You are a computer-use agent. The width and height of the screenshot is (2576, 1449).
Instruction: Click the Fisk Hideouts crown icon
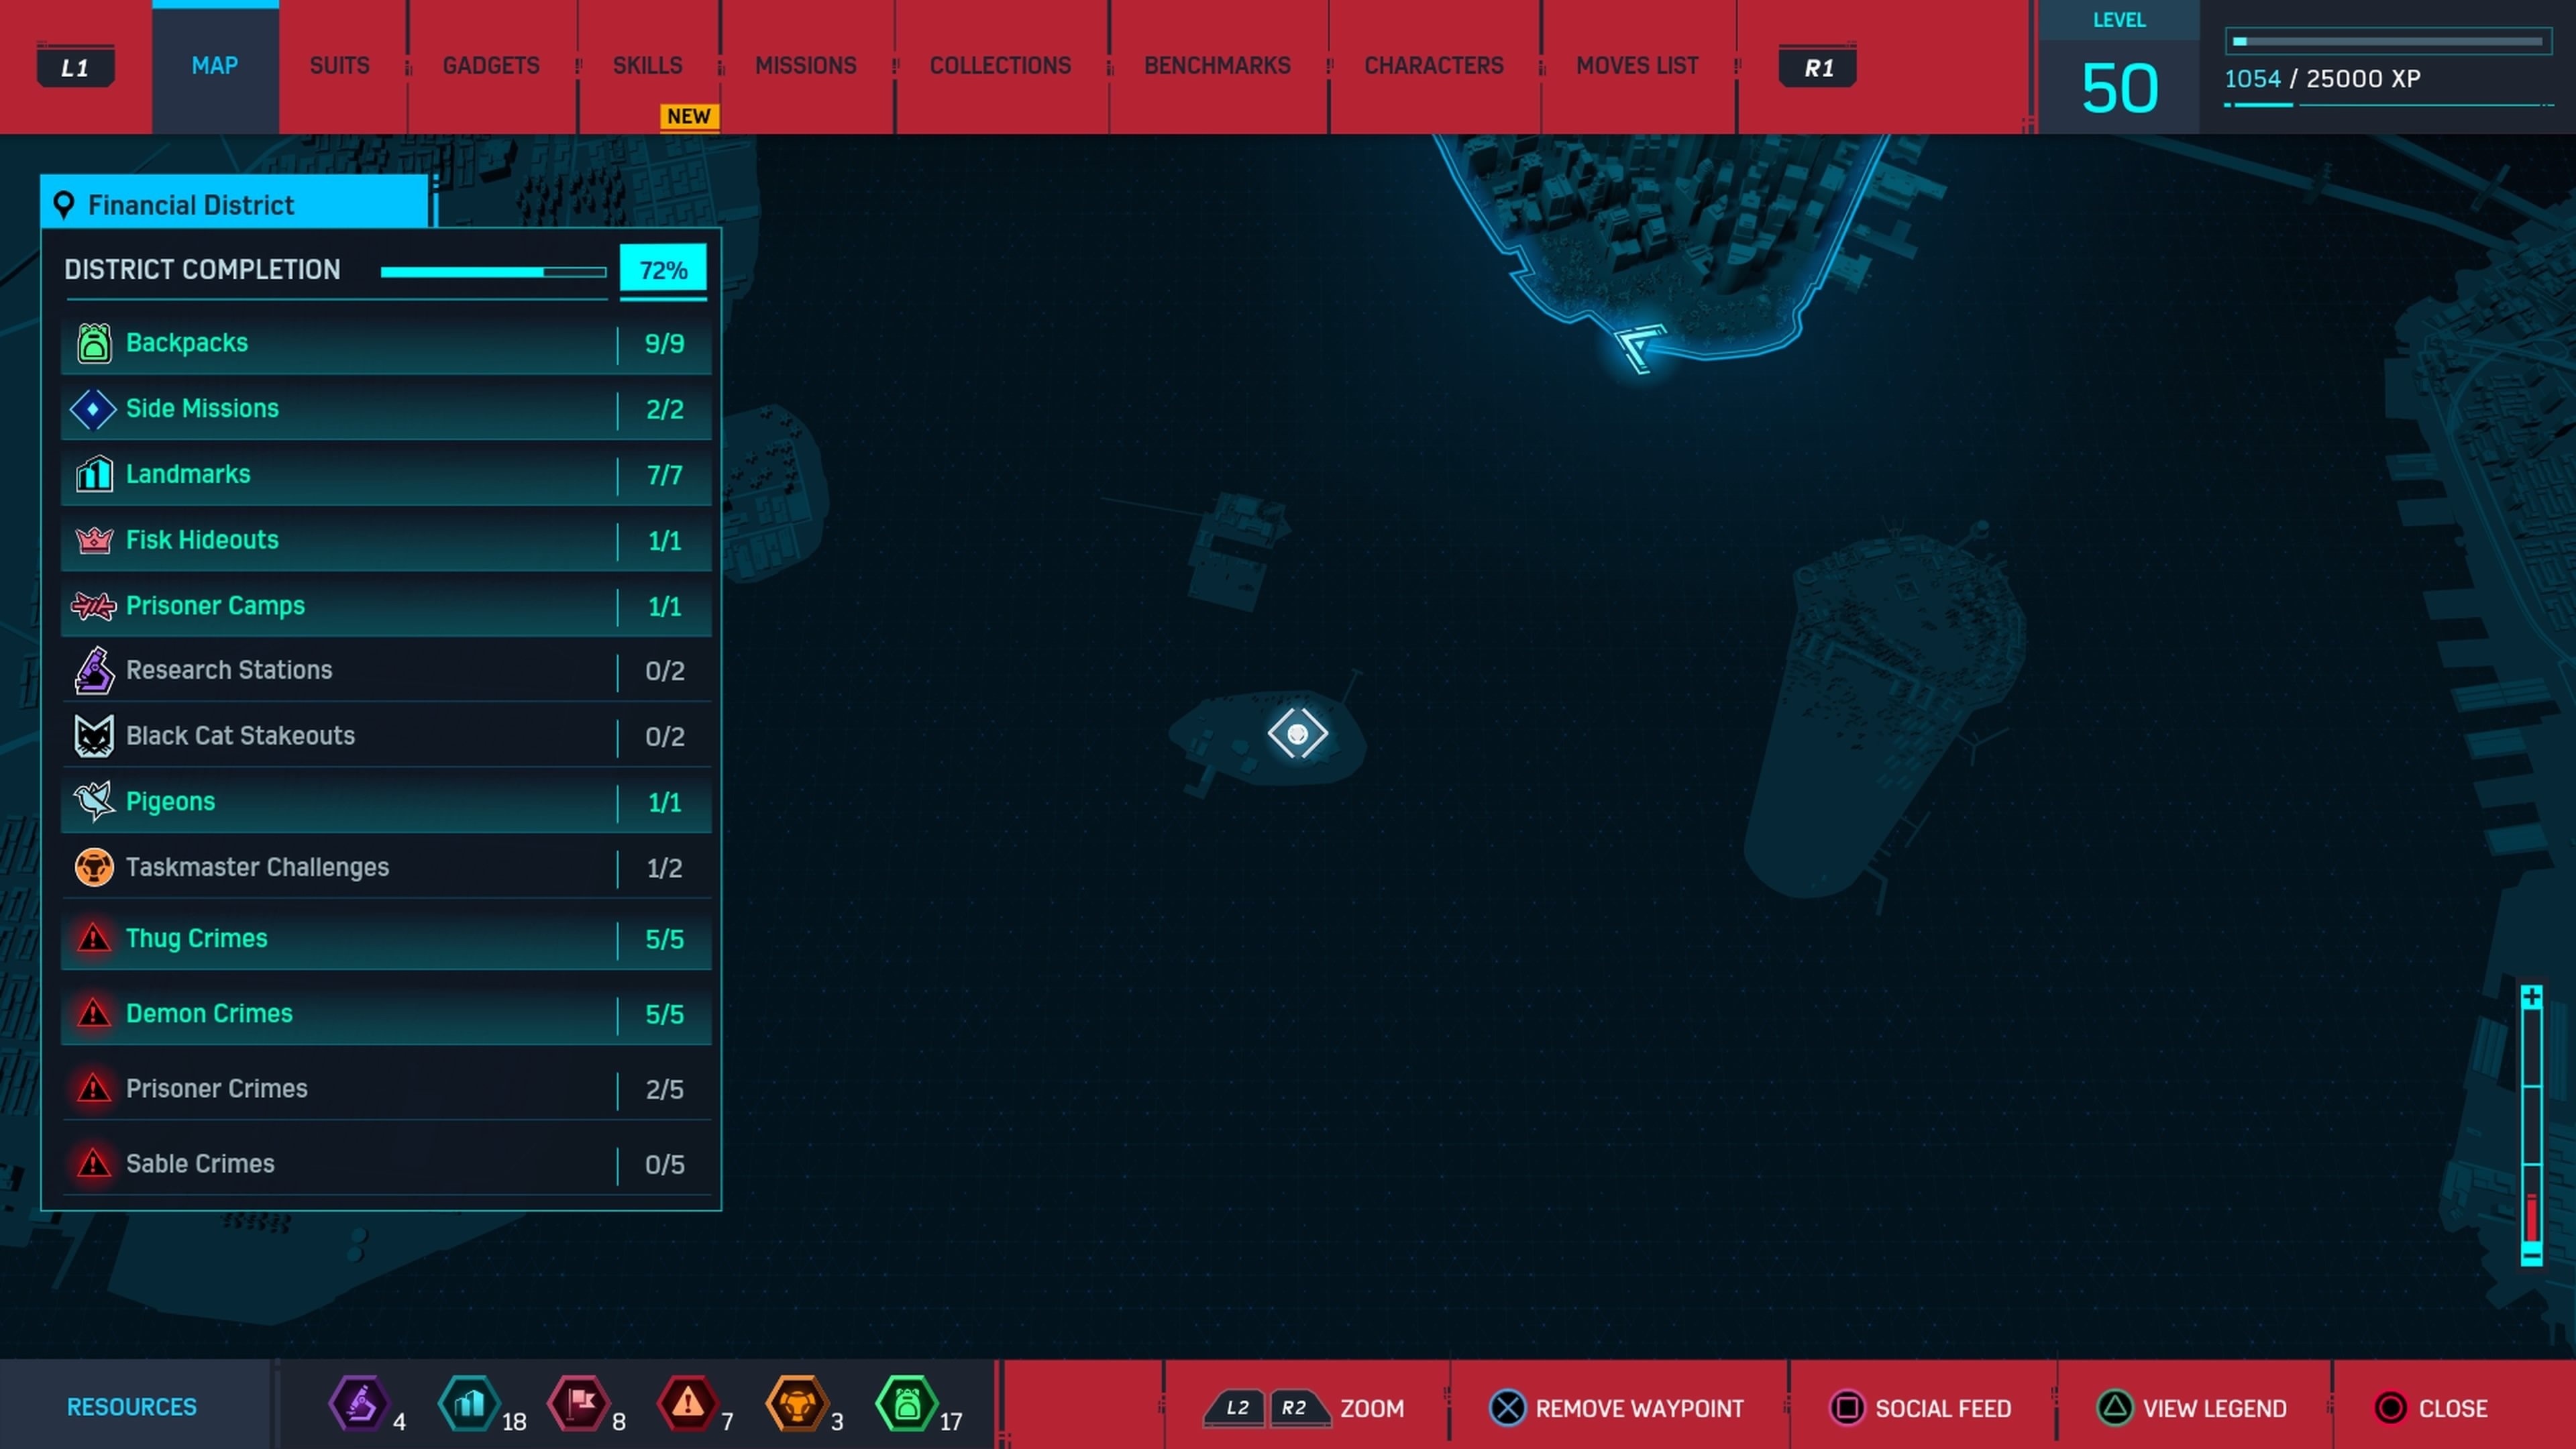94,540
